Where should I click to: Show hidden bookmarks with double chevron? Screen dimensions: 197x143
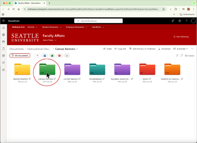(x=174, y=15)
